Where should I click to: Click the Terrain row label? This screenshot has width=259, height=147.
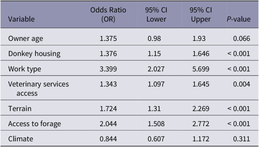20,109
